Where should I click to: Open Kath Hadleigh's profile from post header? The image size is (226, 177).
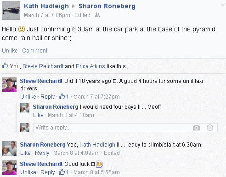coord(46,6)
